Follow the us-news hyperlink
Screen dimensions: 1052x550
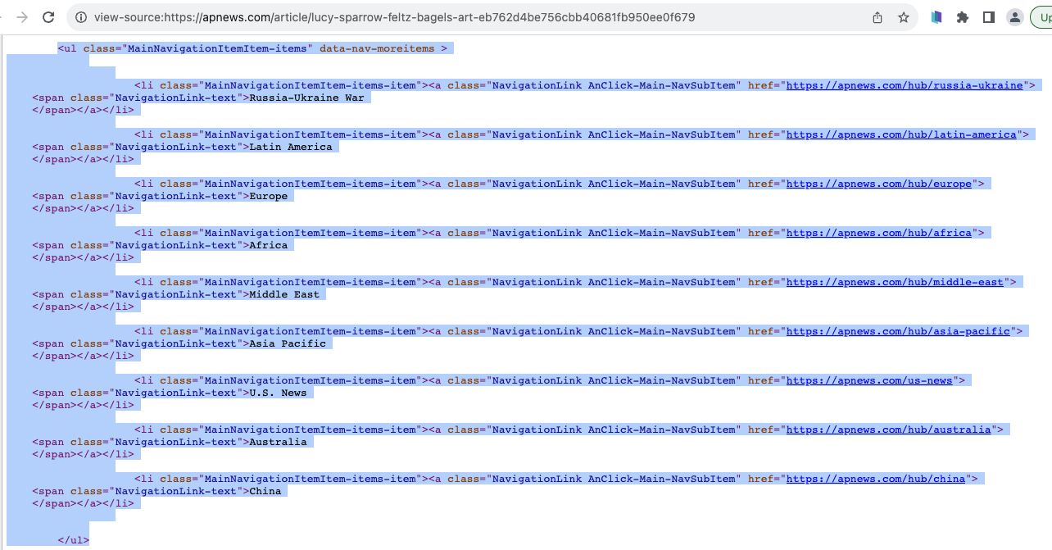pos(870,380)
